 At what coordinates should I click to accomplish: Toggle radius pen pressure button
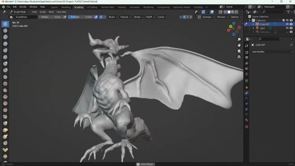[65, 17]
